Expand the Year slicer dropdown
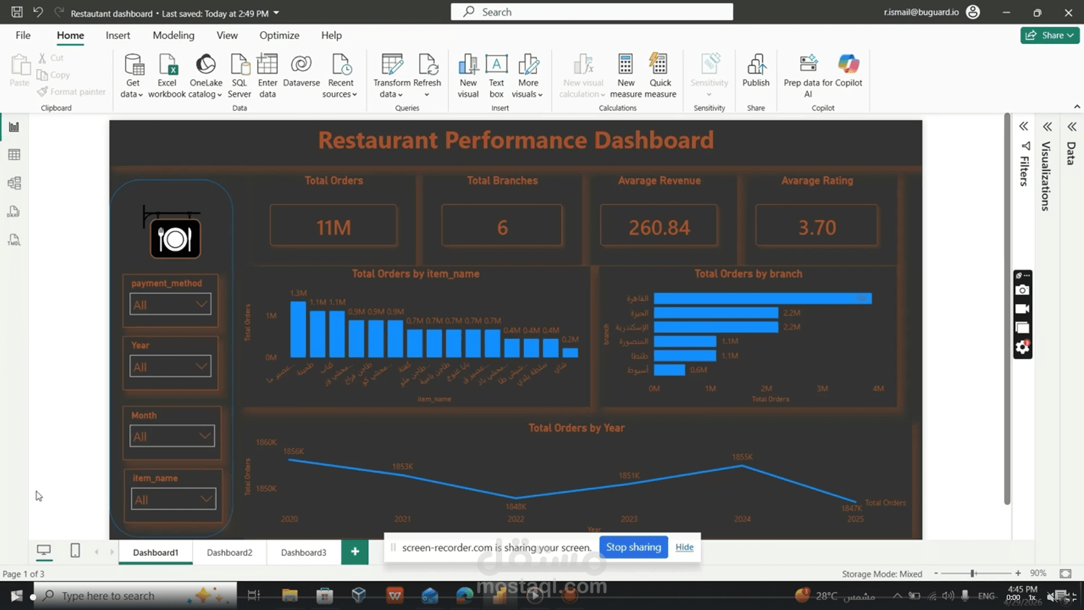1084x610 pixels. click(x=201, y=366)
